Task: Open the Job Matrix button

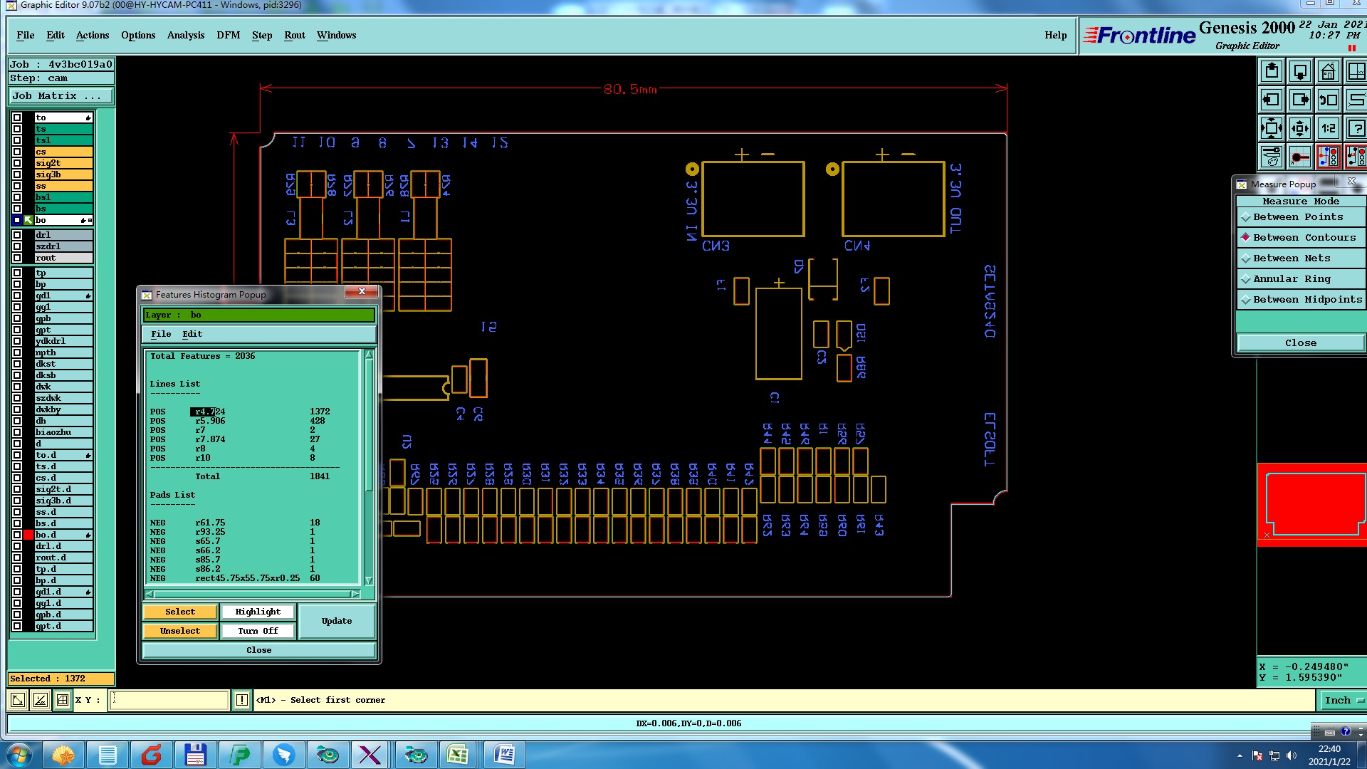Action: point(61,96)
